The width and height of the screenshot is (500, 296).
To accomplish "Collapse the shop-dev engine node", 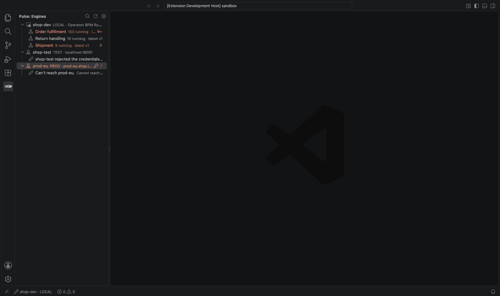I will pyautogui.click(x=22, y=25).
